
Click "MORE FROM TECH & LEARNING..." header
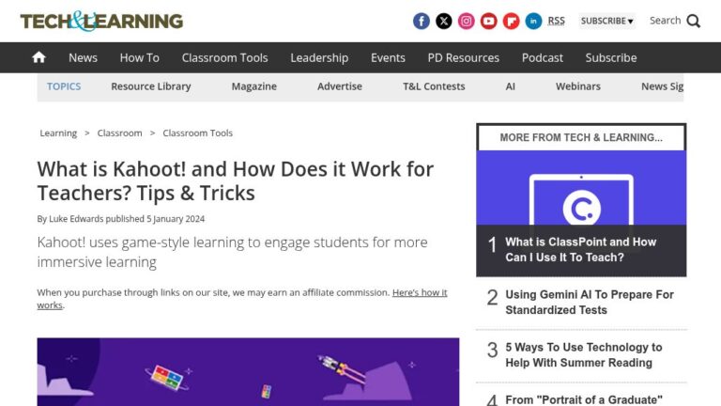click(x=581, y=137)
